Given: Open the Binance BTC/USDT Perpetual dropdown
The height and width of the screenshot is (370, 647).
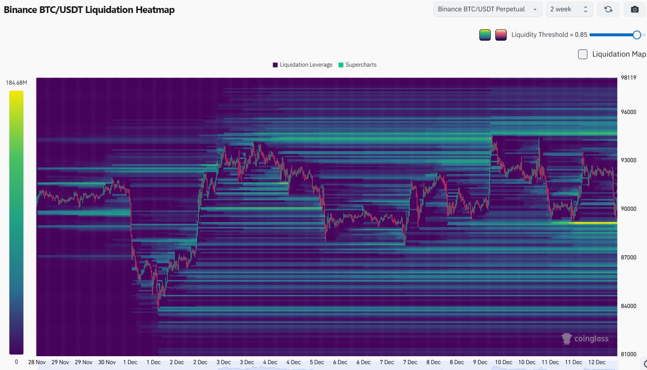Looking at the screenshot, I should point(487,9).
